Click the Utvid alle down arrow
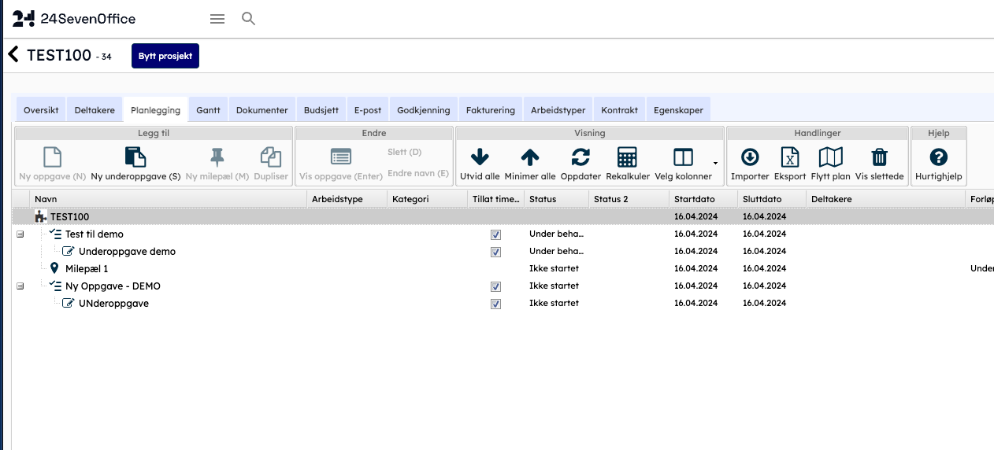Screen dimensions: 994x450 (x=480, y=157)
